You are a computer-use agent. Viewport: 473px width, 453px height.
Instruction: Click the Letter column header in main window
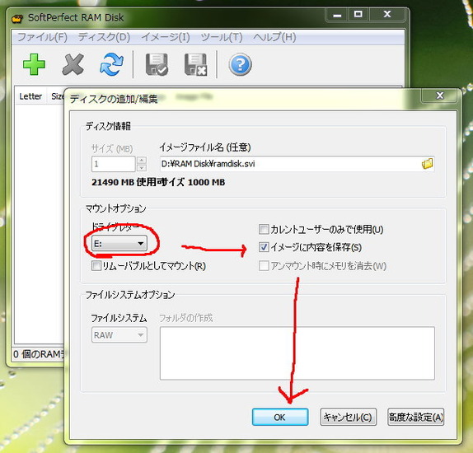coord(30,96)
